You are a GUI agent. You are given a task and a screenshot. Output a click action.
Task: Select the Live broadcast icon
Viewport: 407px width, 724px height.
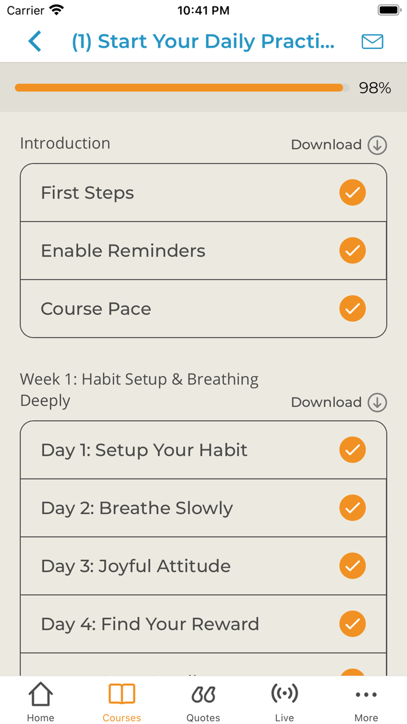coord(284,694)
